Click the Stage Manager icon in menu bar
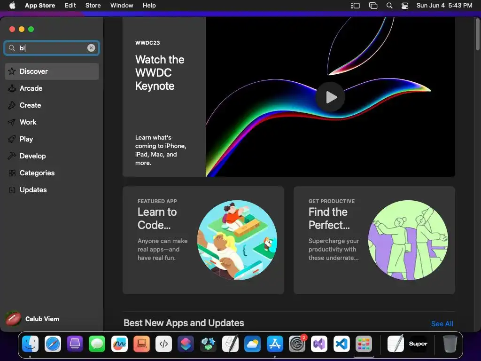Viewport: 481px width, 361px height. [x=355, y=6]
